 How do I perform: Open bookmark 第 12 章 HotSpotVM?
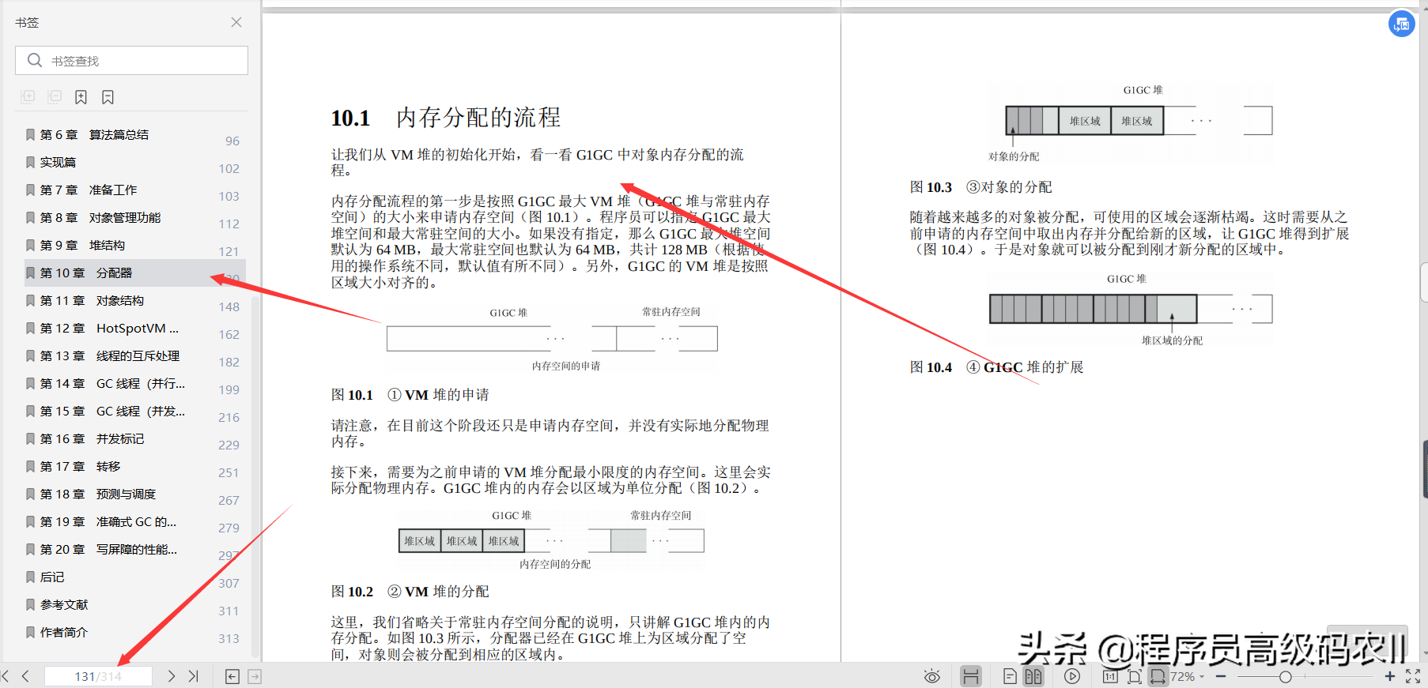click(110, 329)
